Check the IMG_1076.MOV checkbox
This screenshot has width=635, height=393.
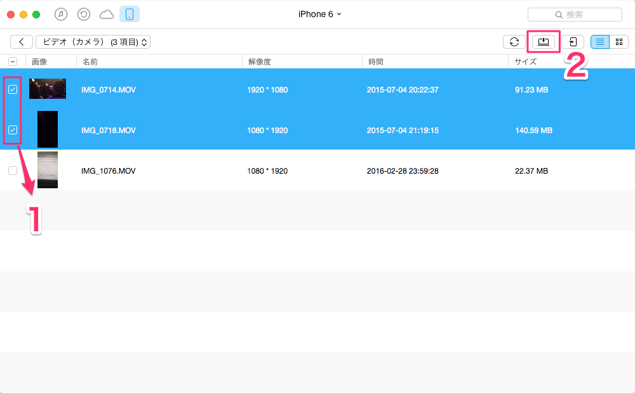(x=13, y=171)
